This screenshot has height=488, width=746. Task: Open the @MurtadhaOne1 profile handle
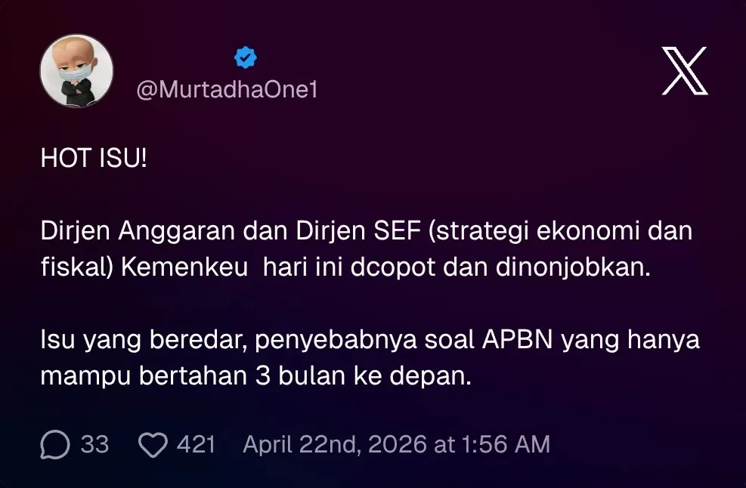click(x=227, y=90)
